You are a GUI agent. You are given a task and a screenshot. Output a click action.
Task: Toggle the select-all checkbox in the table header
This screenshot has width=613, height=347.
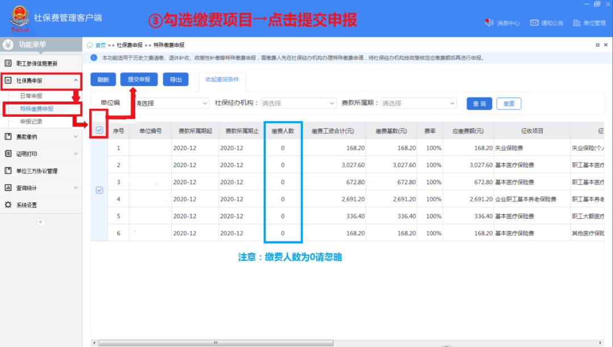tap(99, 129)
